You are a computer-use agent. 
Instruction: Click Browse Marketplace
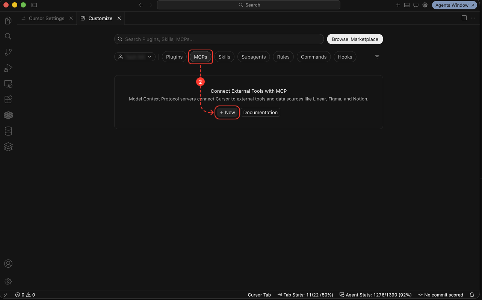(355, 39)
